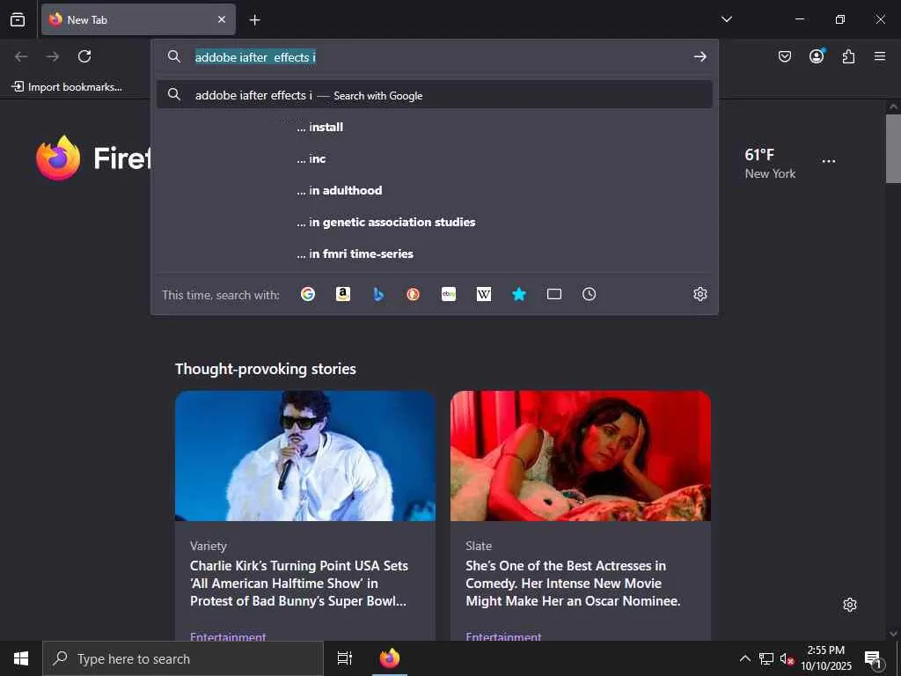This screenshot has height=676, width=901.
Task: Choose the '... install' suggestion
Action: pos(435,127)
